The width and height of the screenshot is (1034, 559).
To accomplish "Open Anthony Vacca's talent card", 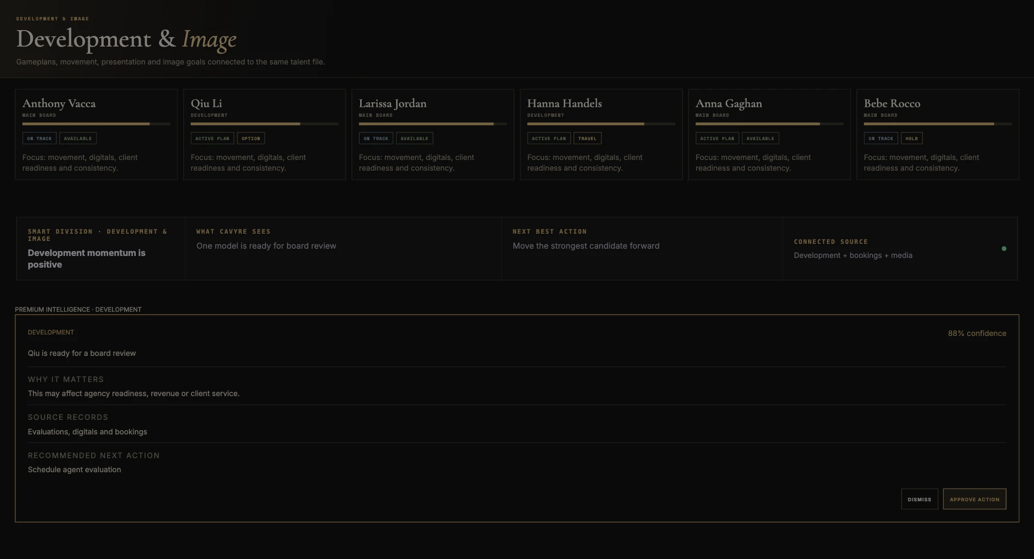I will 96,134.
